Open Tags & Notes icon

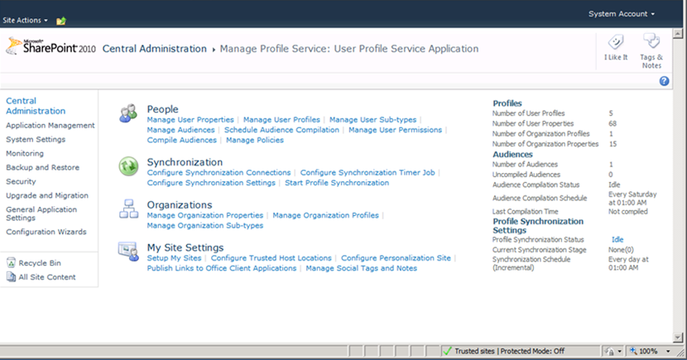(651, 41)
